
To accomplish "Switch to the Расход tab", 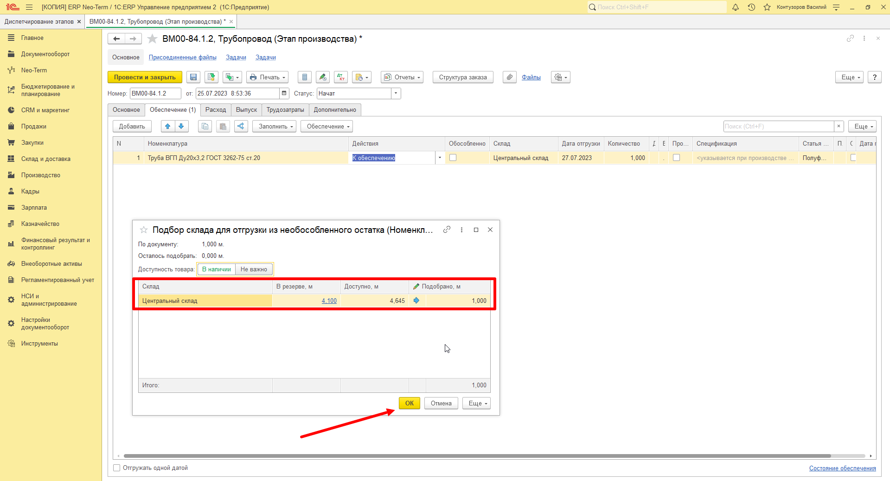I will point(216,110).
